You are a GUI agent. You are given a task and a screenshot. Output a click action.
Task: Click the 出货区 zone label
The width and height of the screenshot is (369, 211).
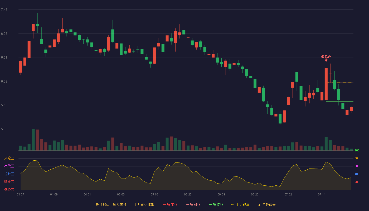[x=9, y=166]
